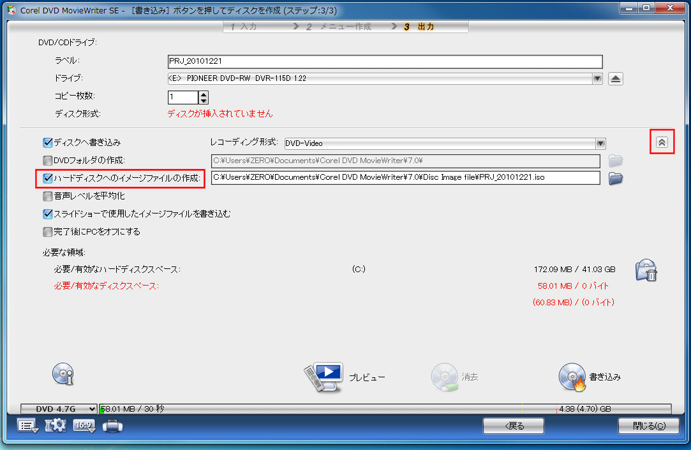The width and height of the screenshot is (691, 450).
Task: Decrease コピー枚数 with spinner down arrow
Action: pos(203,101)
